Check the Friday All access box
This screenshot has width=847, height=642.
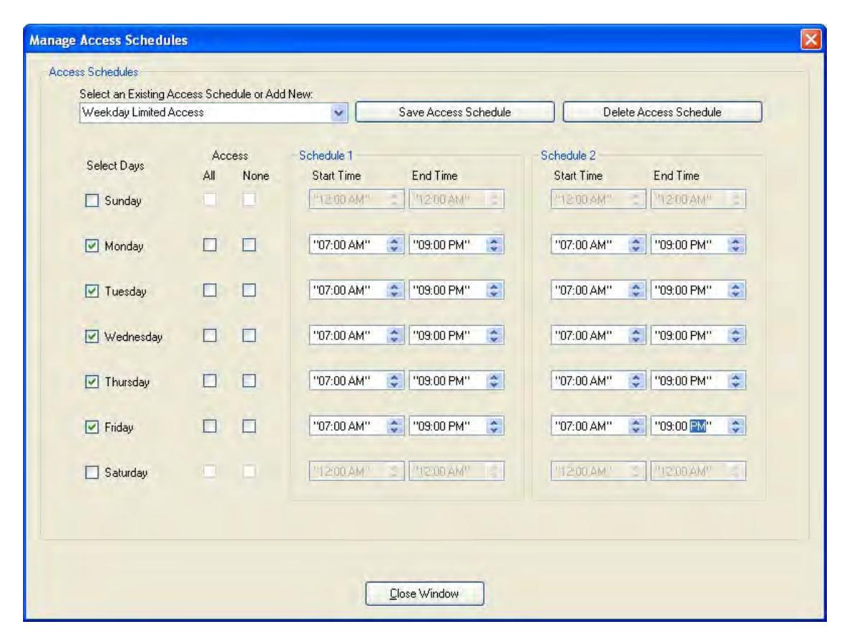pyautogui.click(x=209, y=426)
